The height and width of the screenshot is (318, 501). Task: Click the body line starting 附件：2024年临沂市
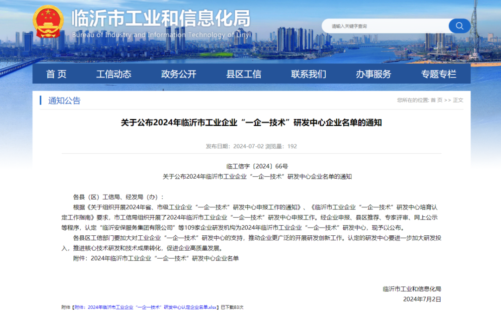pyautogui.click(x=156, y=258)
